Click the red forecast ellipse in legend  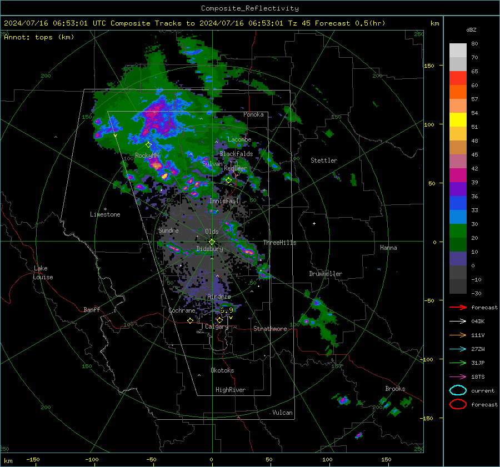coord(458,404)
